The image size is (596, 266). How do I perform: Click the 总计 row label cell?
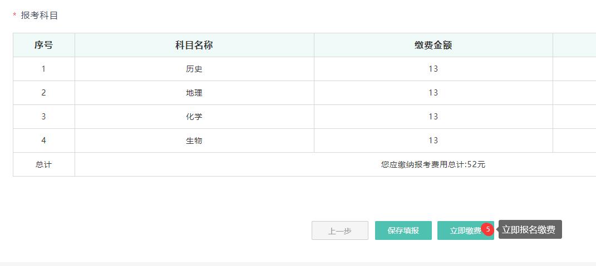(44, 164)
